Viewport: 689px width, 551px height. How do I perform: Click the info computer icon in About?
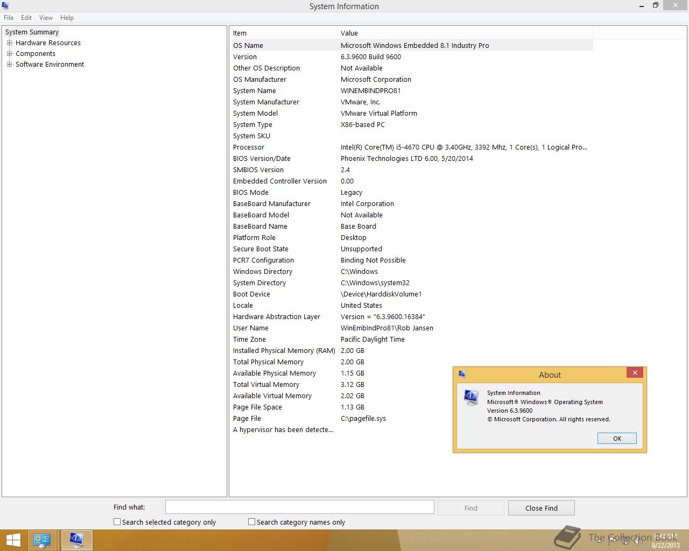point(471,398)
